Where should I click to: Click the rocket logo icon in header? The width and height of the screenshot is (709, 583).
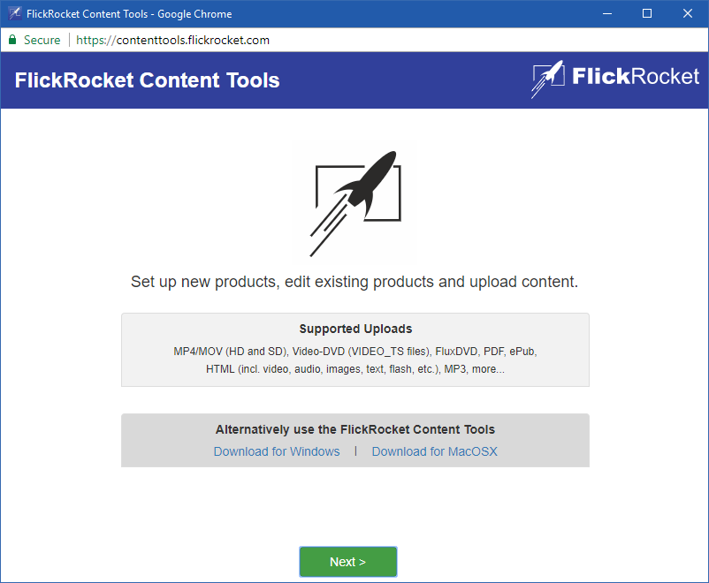point(547,79)
